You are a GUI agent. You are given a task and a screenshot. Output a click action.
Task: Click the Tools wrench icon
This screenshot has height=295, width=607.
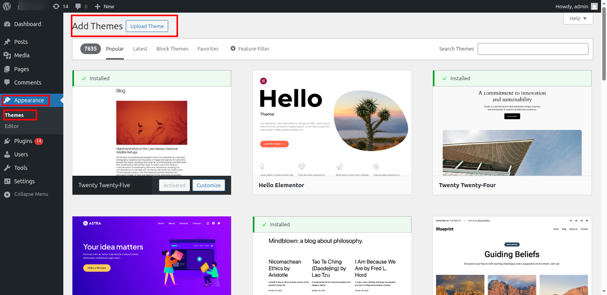[x=7, y=168]
